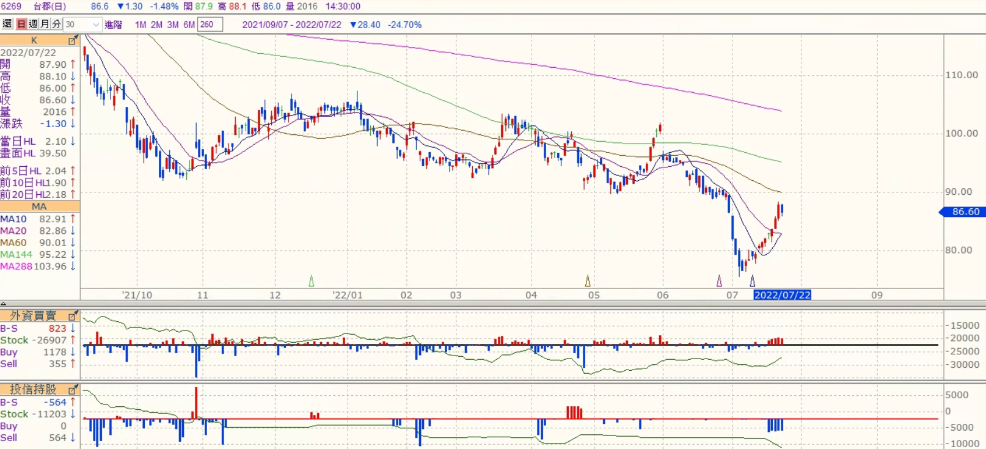Click the green event marker near December
Viewport: 986px width, 449px height.
(312, 281)
